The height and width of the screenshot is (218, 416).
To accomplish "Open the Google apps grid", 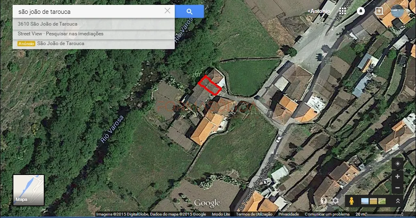I will (x=343, y=11).
